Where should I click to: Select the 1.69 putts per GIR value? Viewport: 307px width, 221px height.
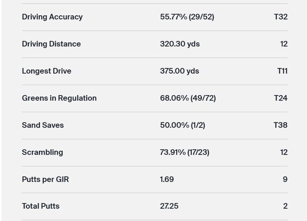(x=167, y=179)
